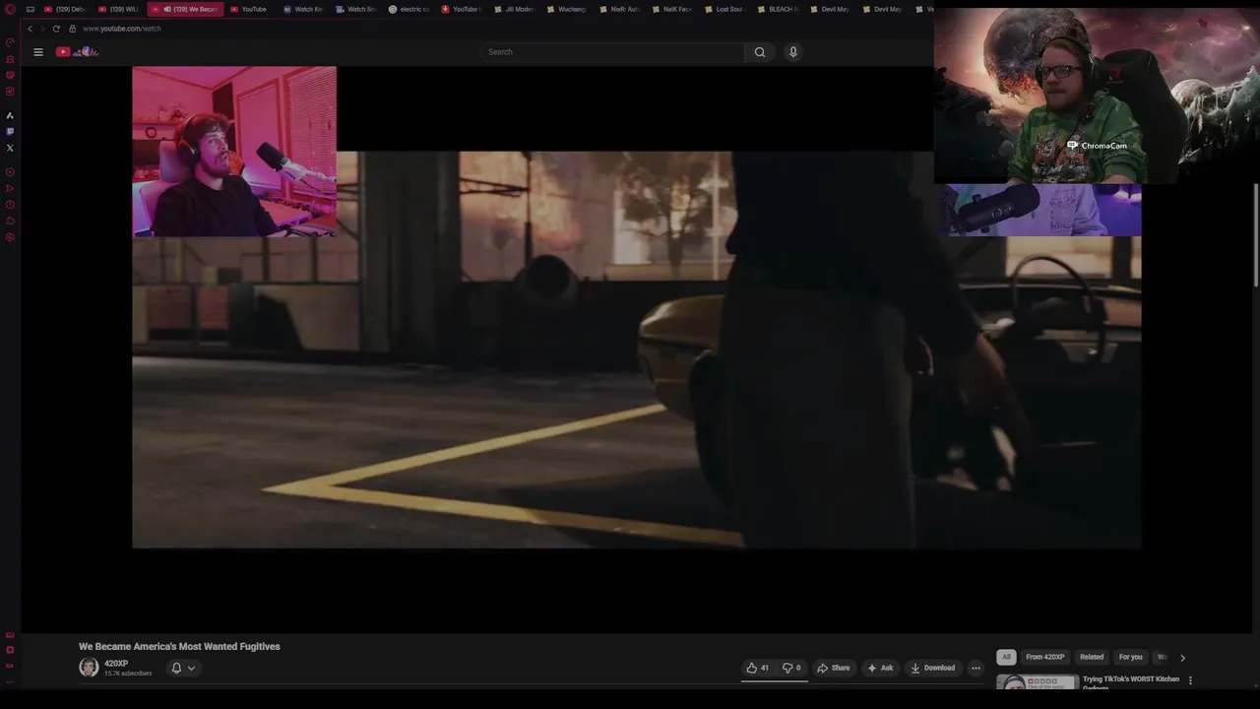Click title 'We Became America's Most Wanted Fugitives'
1260x709 pixels.
[179, 647]
